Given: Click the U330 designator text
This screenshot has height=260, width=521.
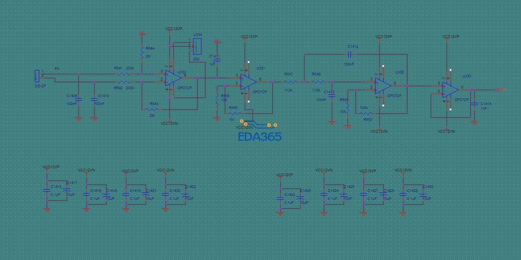Looking at the screenshot, I should (182, 72).
